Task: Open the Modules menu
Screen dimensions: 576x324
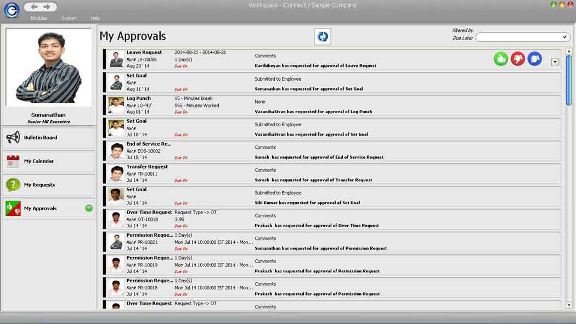Action: pos(39,18)
